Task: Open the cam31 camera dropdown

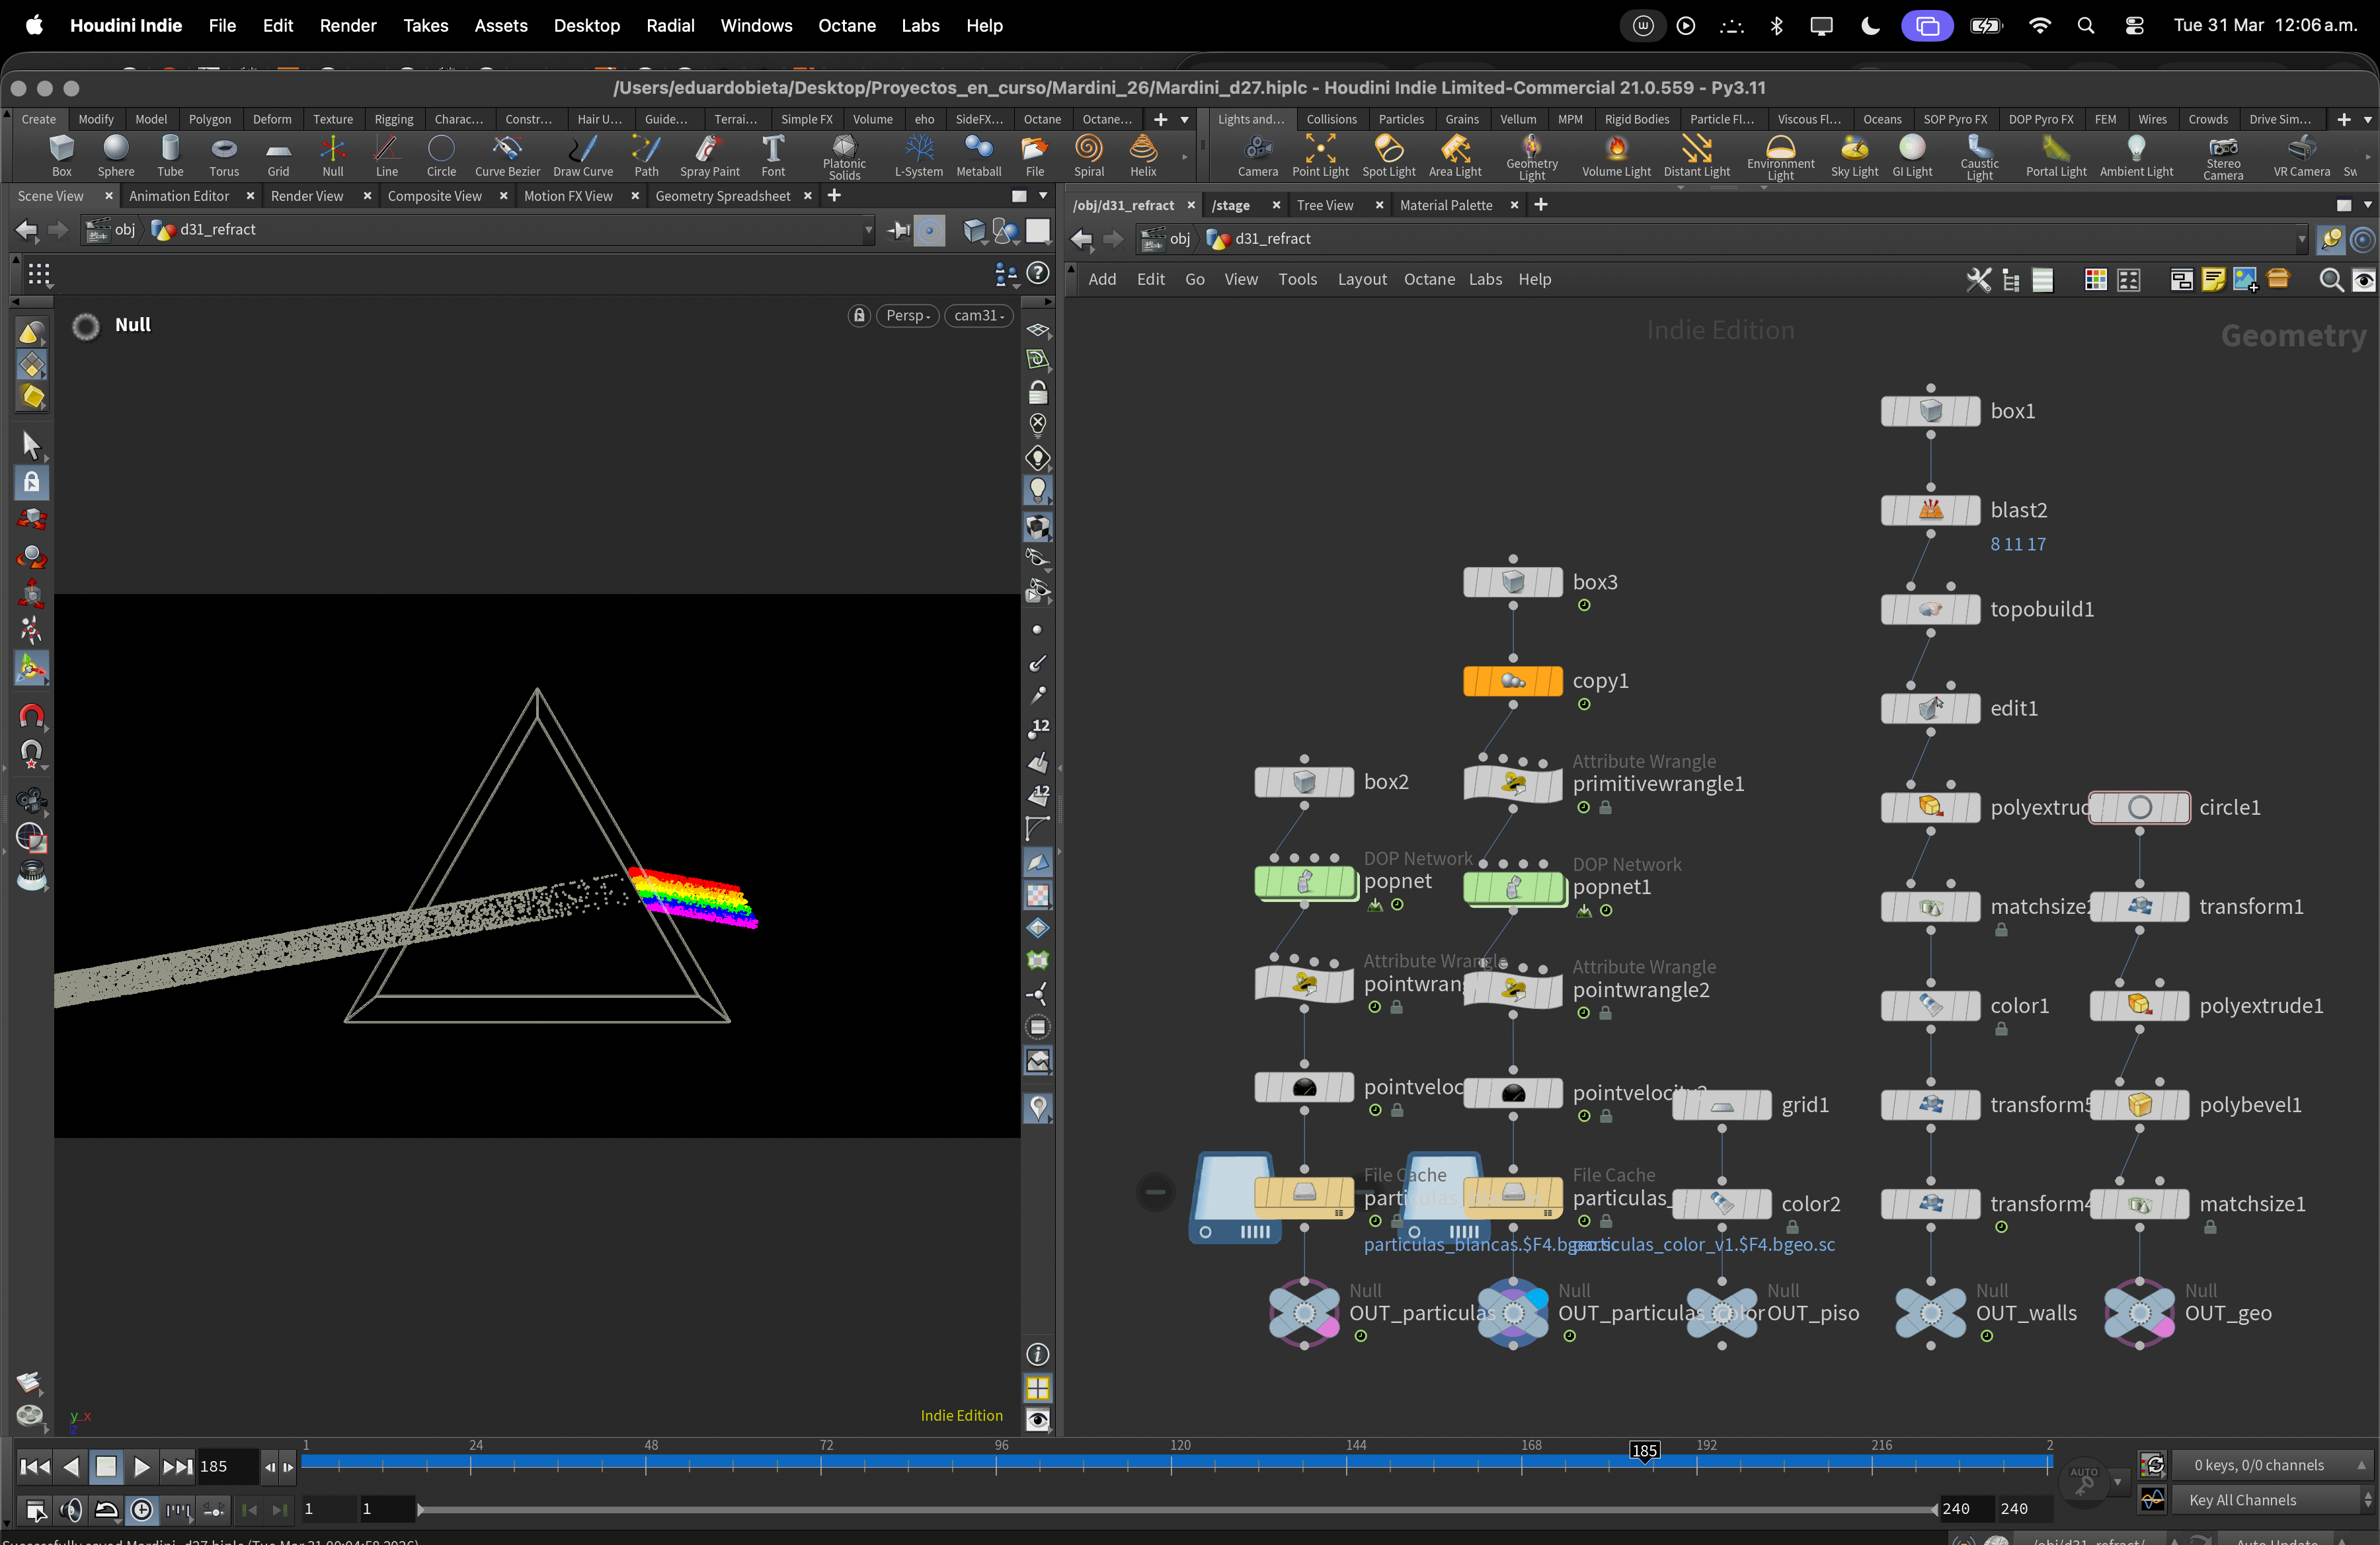Action: (x=978, y=316)
